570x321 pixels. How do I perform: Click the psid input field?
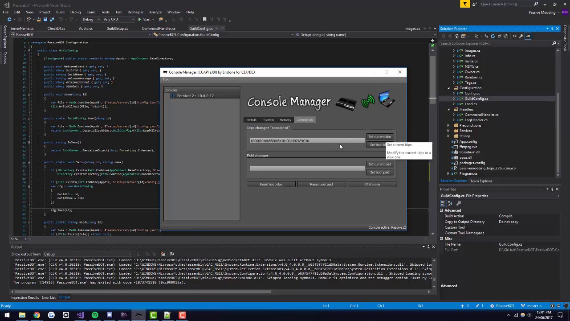click(307, 169)
